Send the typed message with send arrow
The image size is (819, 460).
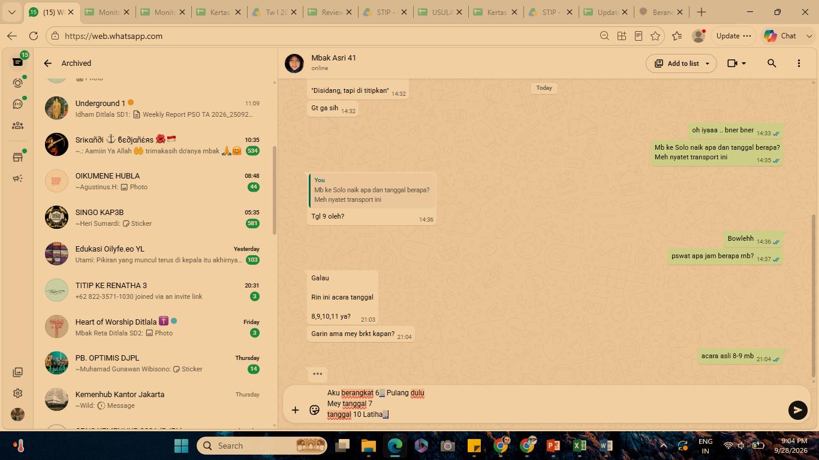pos(797,410)
